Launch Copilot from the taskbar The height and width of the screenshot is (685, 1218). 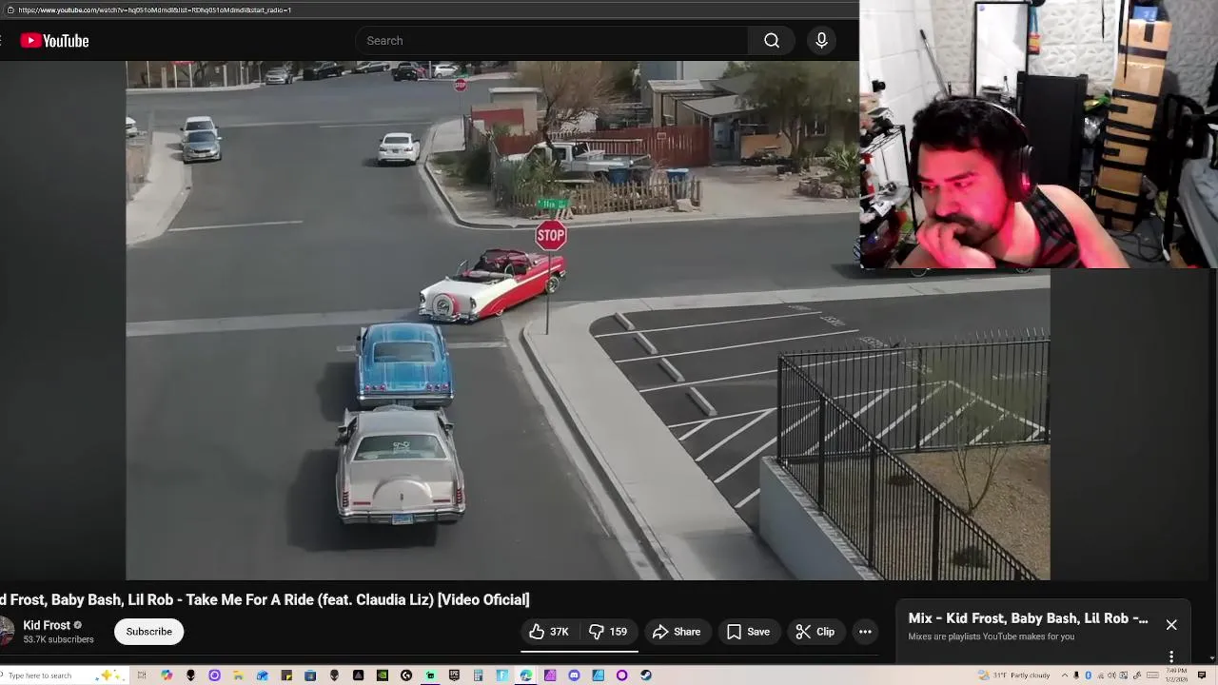(167, 675)
